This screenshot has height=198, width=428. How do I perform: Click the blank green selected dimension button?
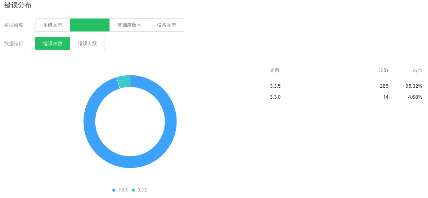[90, 25]
